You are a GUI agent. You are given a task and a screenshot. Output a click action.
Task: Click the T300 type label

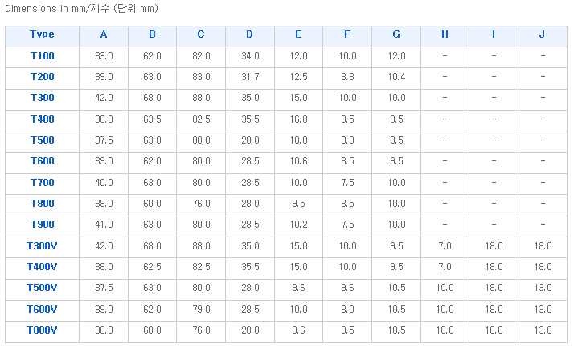click(43, 98)
